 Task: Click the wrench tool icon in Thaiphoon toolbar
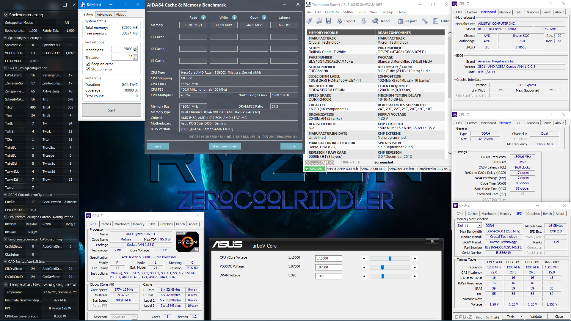425,21
